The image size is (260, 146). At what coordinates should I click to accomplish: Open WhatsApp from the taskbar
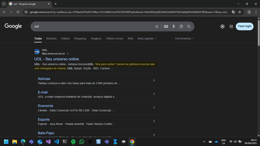click(82, 142)
